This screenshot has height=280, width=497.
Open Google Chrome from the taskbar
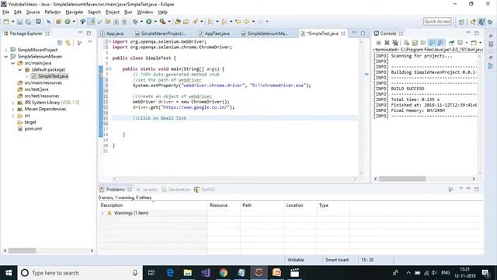[x=224, y=273]
